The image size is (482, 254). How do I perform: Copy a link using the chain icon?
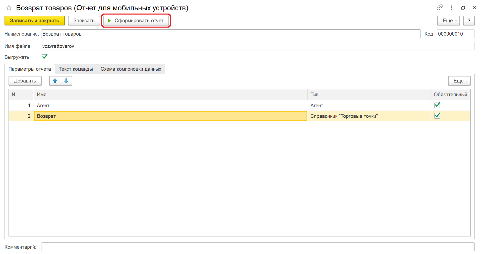(x=440, y=8)
